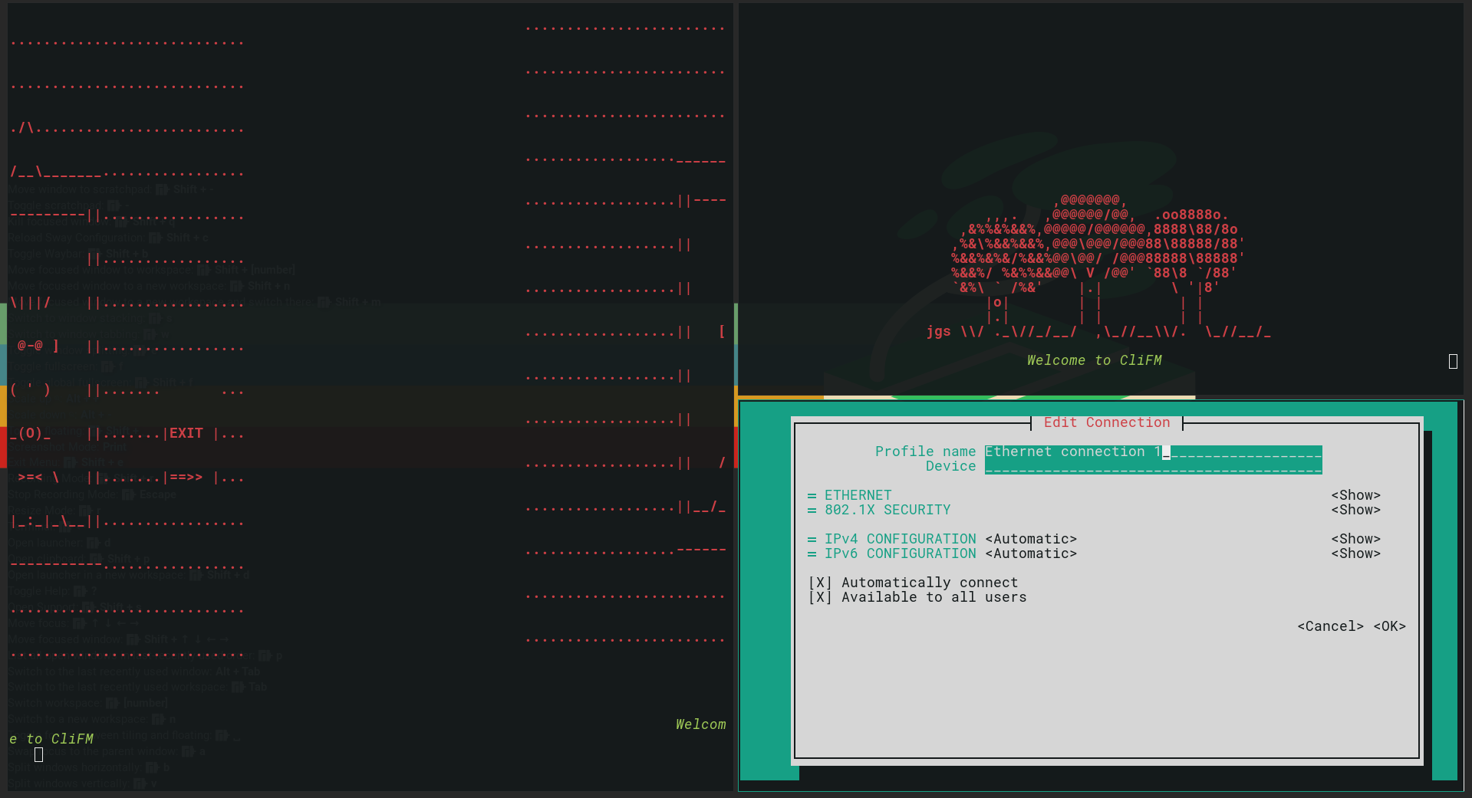Show the IPv4 CONFIGURATION options

pyautogui.click(x=1355, y=538)
